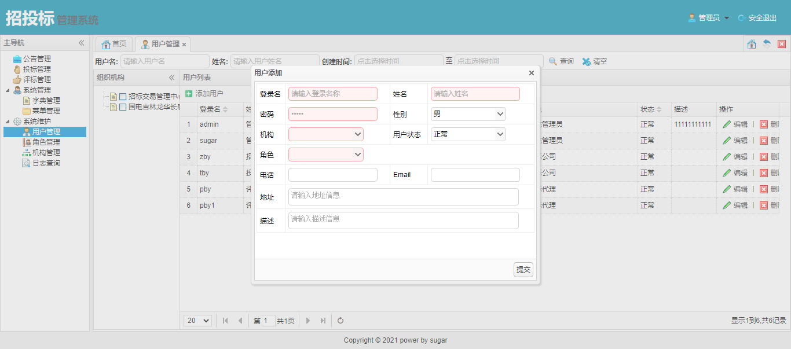This screenshot has height=349, width=791.
Task: Edit the pby1 user row
Action: 735,205
